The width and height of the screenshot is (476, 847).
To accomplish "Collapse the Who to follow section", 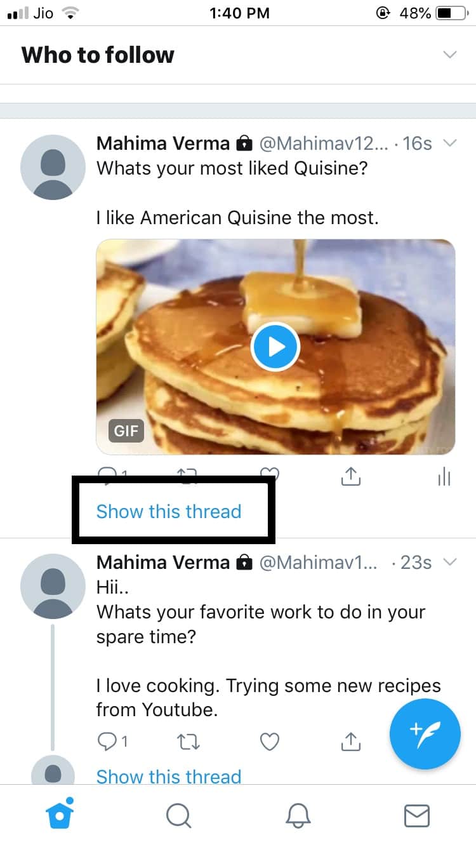I will (x=450, y=55).
